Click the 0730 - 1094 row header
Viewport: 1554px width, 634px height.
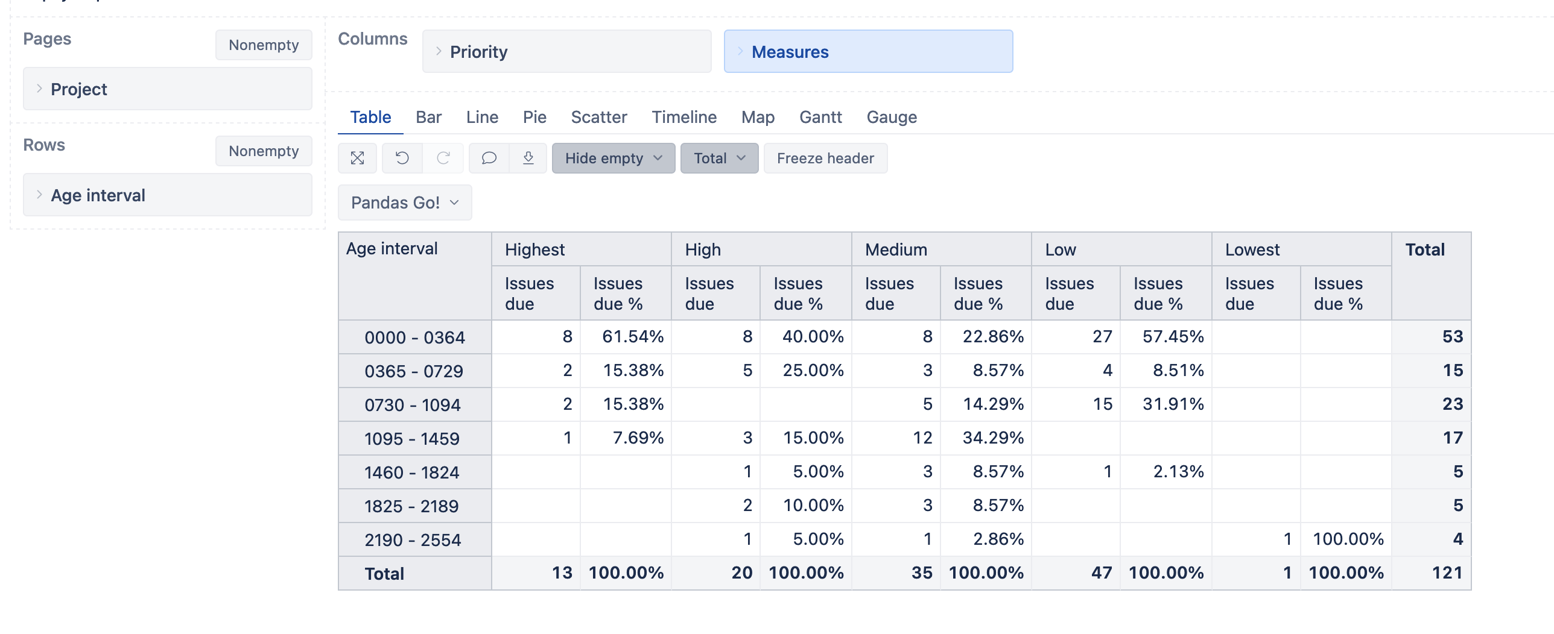pos(415,404)
